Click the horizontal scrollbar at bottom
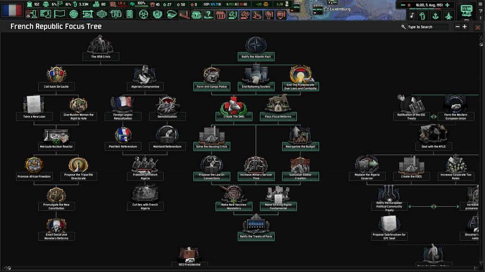 tap(241, 268)
